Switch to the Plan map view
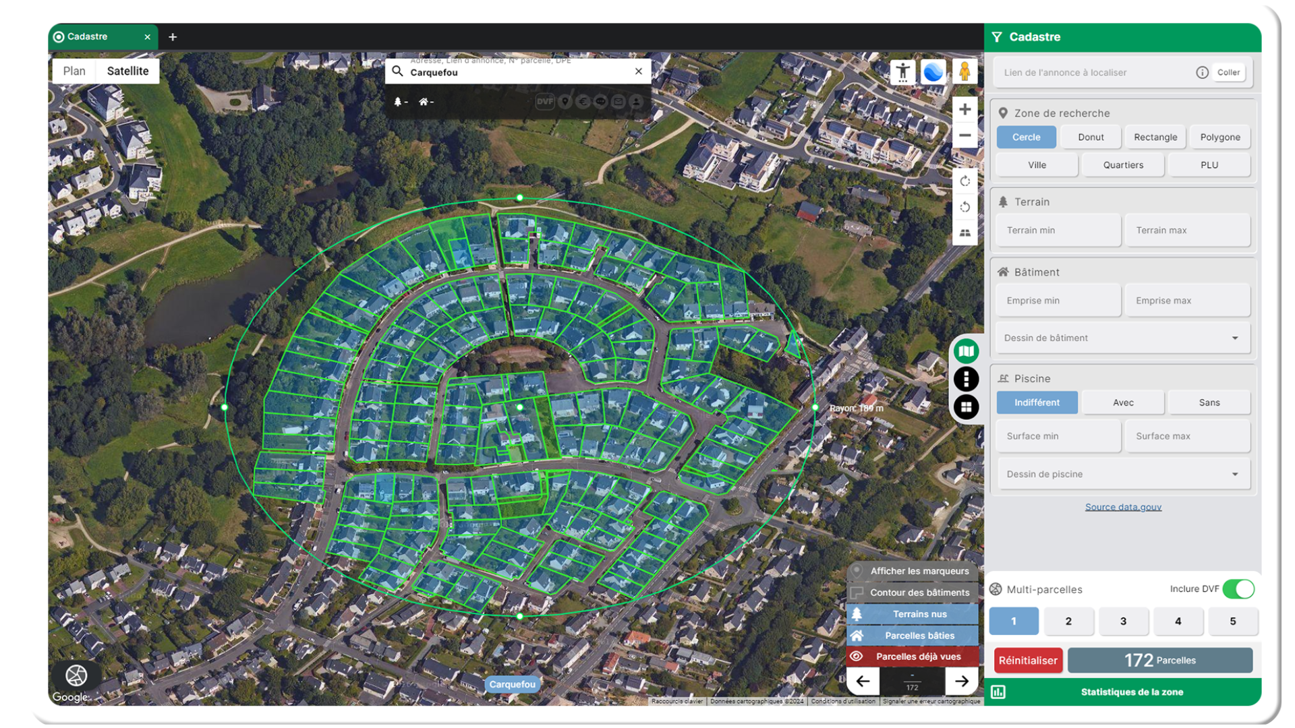This screenshot has width=1295, height=728. pyautogui.click(x=74, y=71)
